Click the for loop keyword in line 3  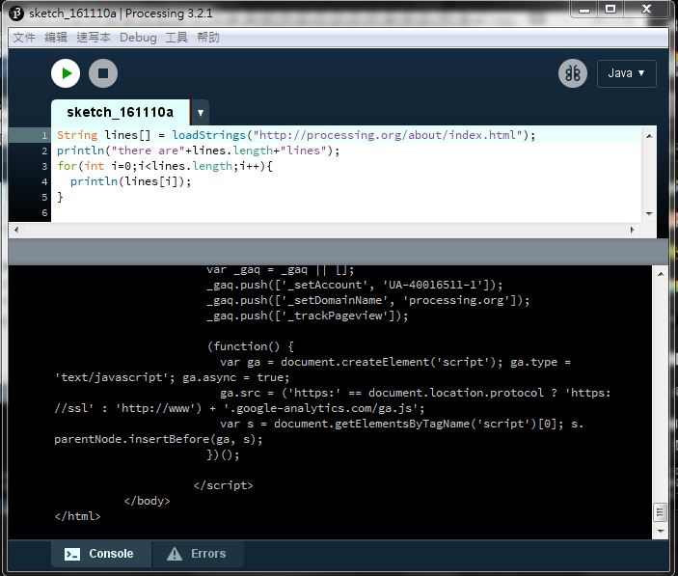tap(67, 166)
